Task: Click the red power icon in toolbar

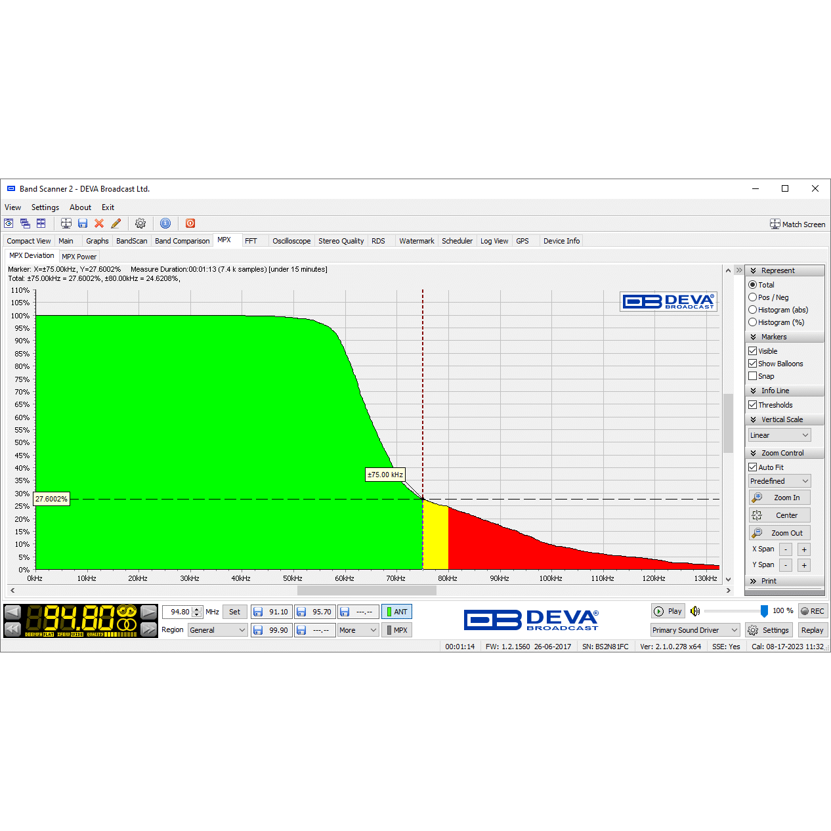Action: click(x=190, y=224)
